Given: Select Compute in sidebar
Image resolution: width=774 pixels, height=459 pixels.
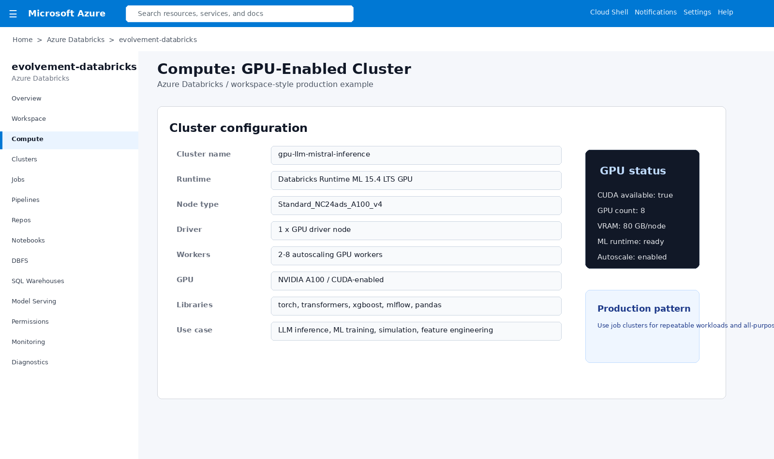Looking at the screenshot, I should tap(69, 139).
